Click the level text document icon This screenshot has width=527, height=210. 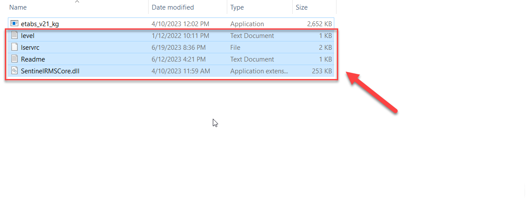click(14, 35)
